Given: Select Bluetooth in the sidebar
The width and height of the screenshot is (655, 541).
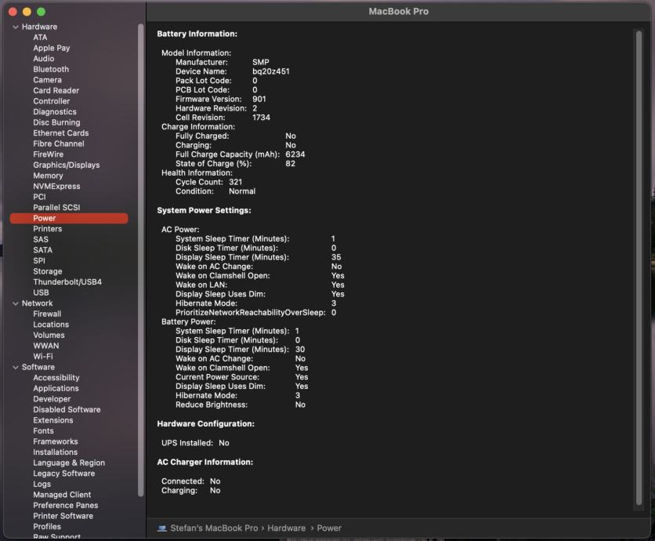Looking at the screenshot, I should click(51, 69).
